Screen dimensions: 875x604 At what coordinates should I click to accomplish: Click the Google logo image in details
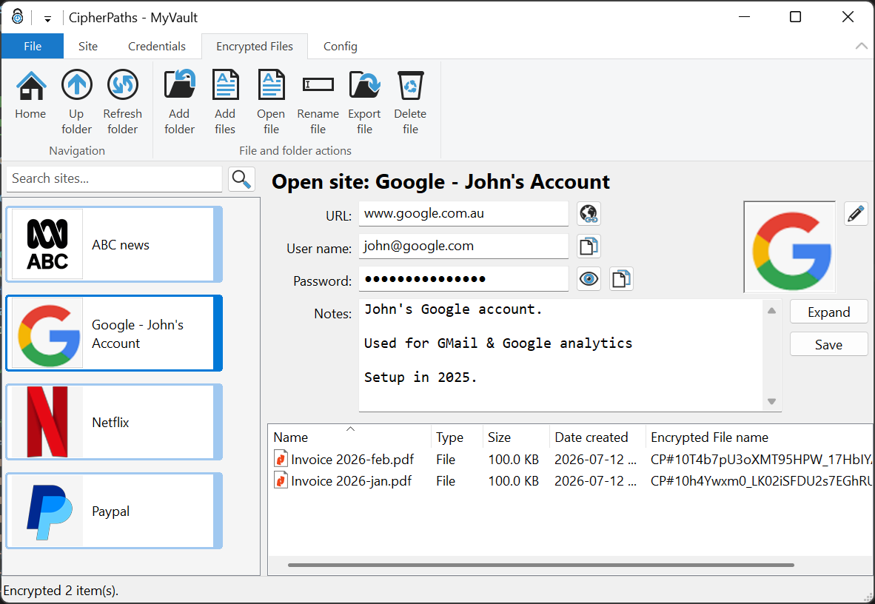[x=790, y=247]
